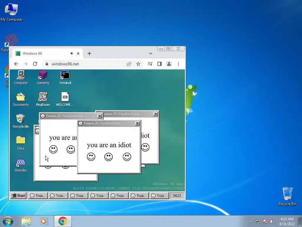
Task: Open the volume speaker tray icon
Action: (272, 221)
